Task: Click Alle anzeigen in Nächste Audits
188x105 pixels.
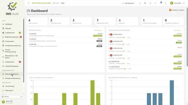Action: 98,30
